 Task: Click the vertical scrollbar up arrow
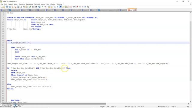(x=191, y=13)
